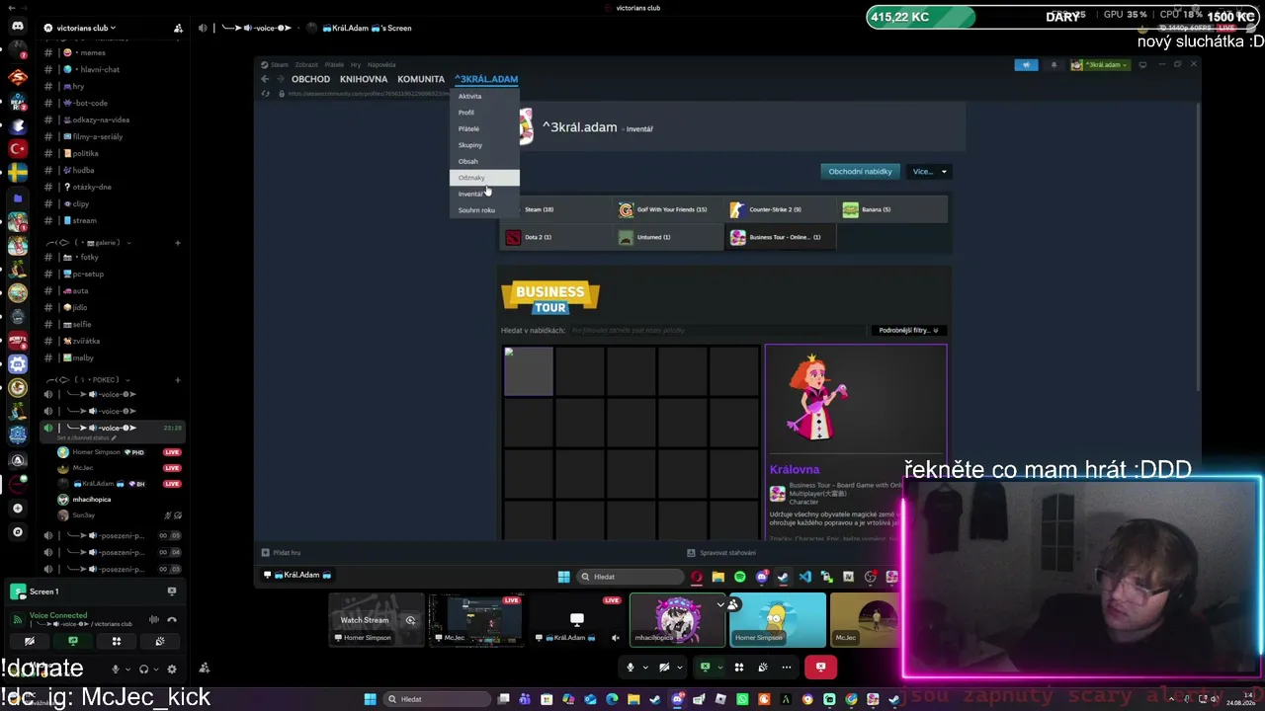Open camera options arrow in call controls
Viewport: 1265px width, 711px height.
pos(679,667)
